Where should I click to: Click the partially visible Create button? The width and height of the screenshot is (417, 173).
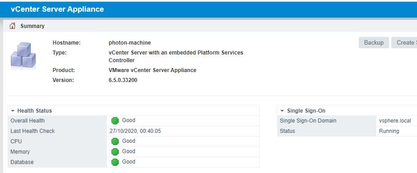404,42
